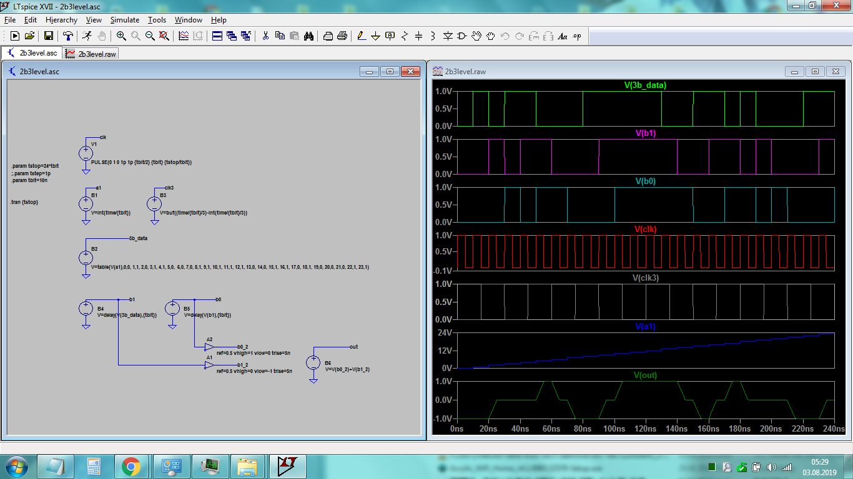Click the V(clk) trace label

pyautogui.click(x=646, y=229)
